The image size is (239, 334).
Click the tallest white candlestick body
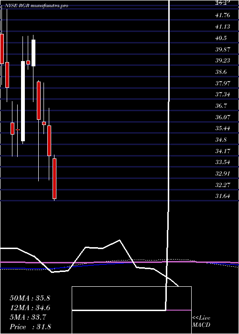[23, 101]
